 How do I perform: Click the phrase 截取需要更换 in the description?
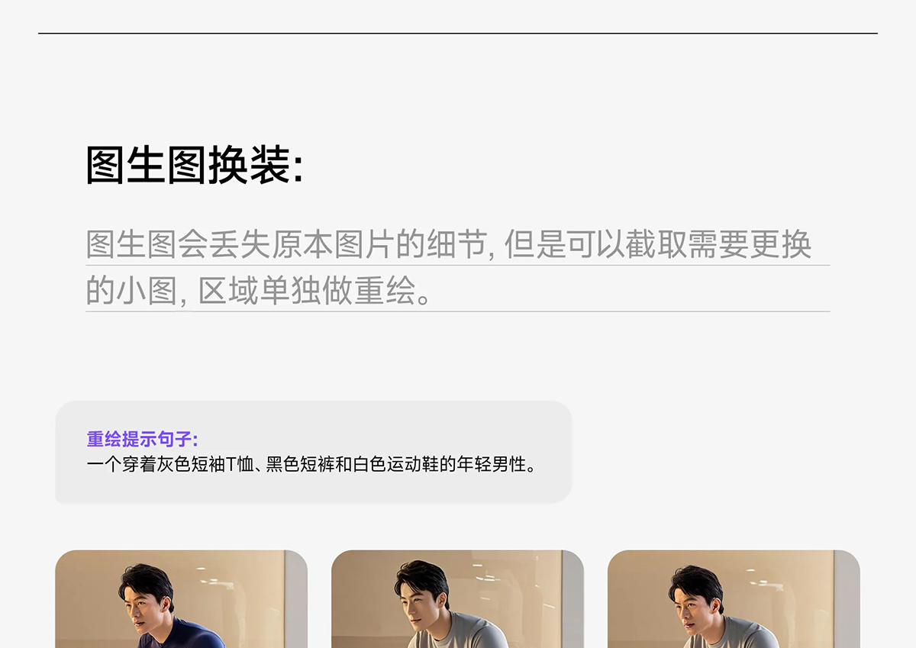coord(718,244)
